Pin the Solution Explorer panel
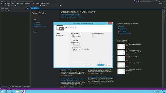This screenshot has width=166, height=93. pyautogui.click(x=27, y=8)
